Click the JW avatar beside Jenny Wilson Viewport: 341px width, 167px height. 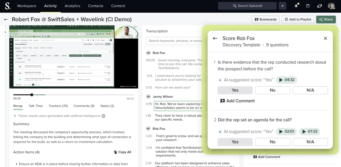[148, 97]
